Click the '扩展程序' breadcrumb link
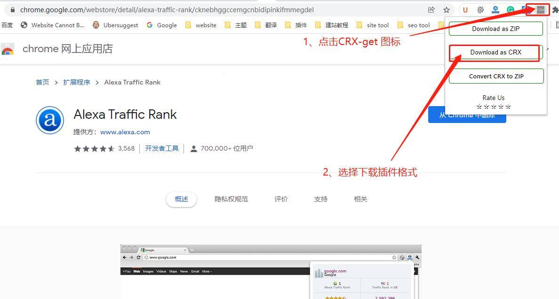559x299 pixels. 77,82
